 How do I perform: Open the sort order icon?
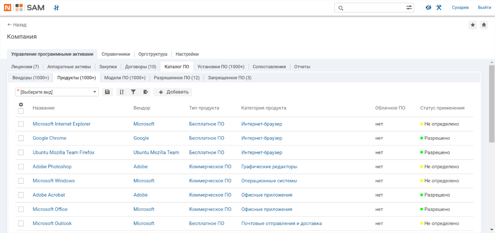[122, 92]
